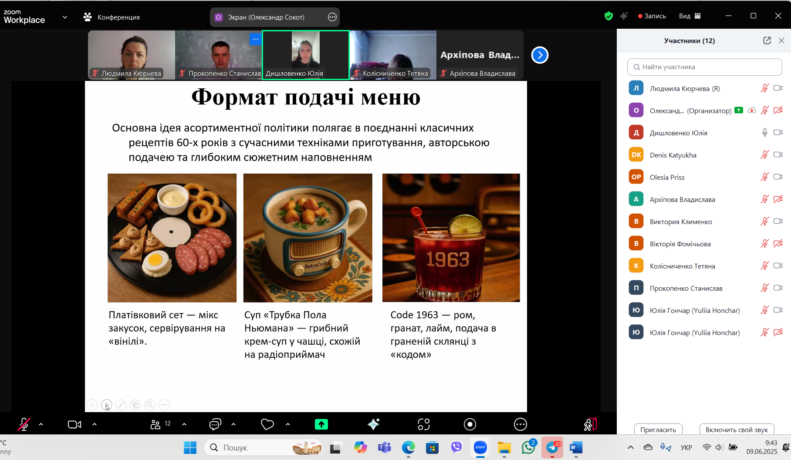
Task: Open the Chat icon in toolbar
Action: [215, 424]
